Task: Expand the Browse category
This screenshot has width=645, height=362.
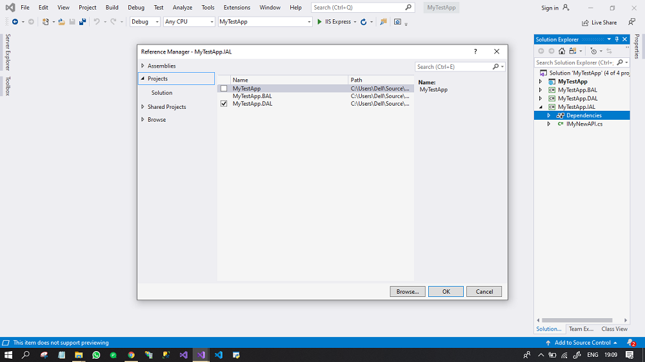Action: tap(143, 120)
